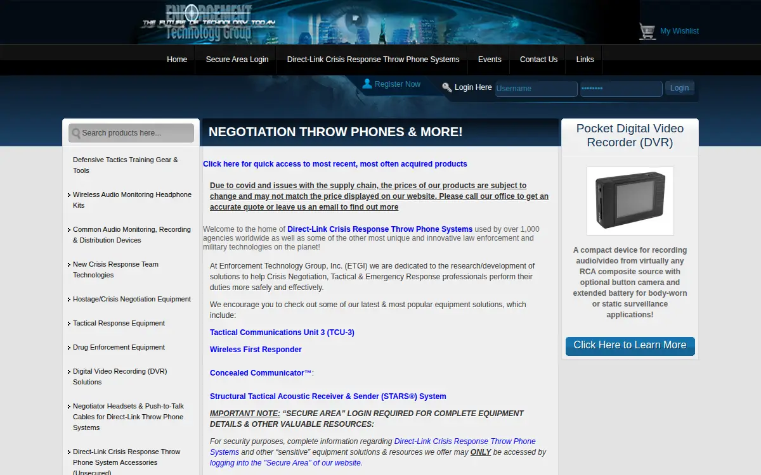Open Common Audio Monitoring, Recording & Distribution category
The image size is (761, 475).
pos(132,235)
